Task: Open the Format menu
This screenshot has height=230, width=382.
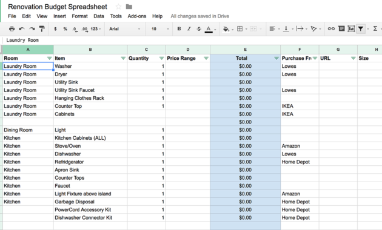Action: 79,16
